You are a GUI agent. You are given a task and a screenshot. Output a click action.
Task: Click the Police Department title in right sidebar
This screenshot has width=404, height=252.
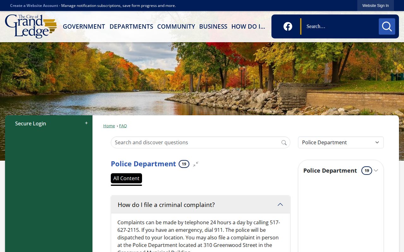point(330,170)
